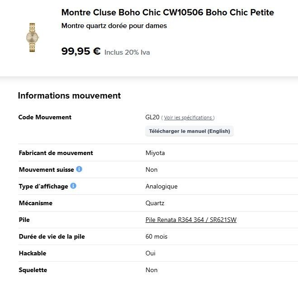Screen dimensions: 298x287
Task: Click Télécharger le manuel (English) button
Action: (x=189, y=131)
